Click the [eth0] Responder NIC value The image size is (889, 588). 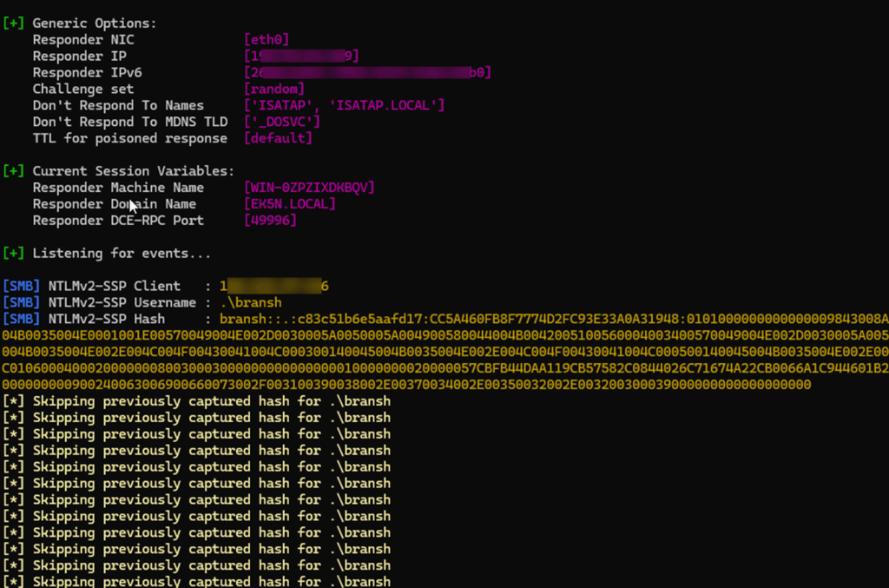[267, 40]
